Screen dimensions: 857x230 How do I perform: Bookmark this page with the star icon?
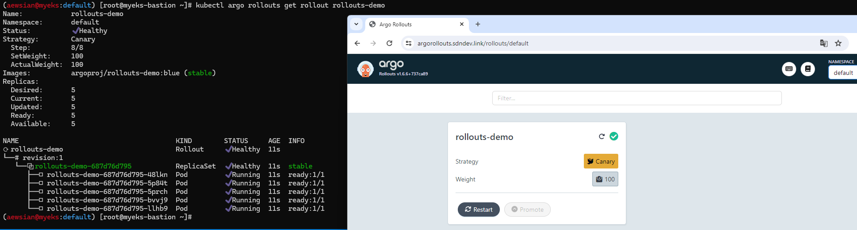(x=838, y=43)
